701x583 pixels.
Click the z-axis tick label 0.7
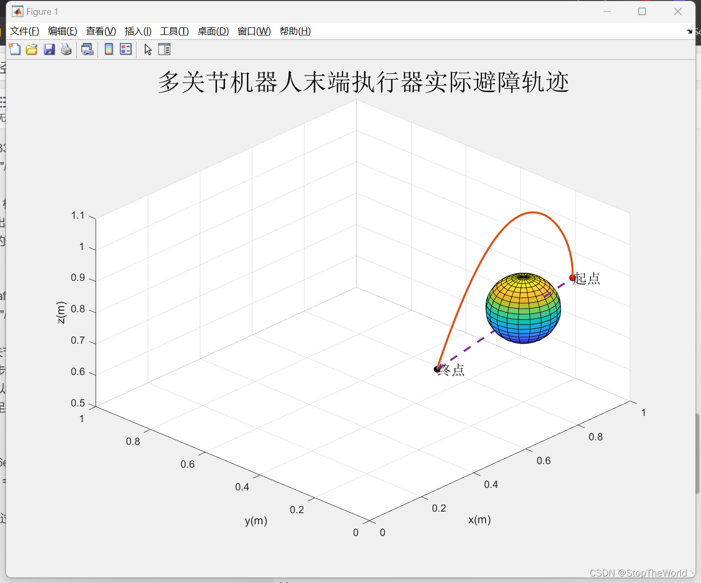pos(78,341)
